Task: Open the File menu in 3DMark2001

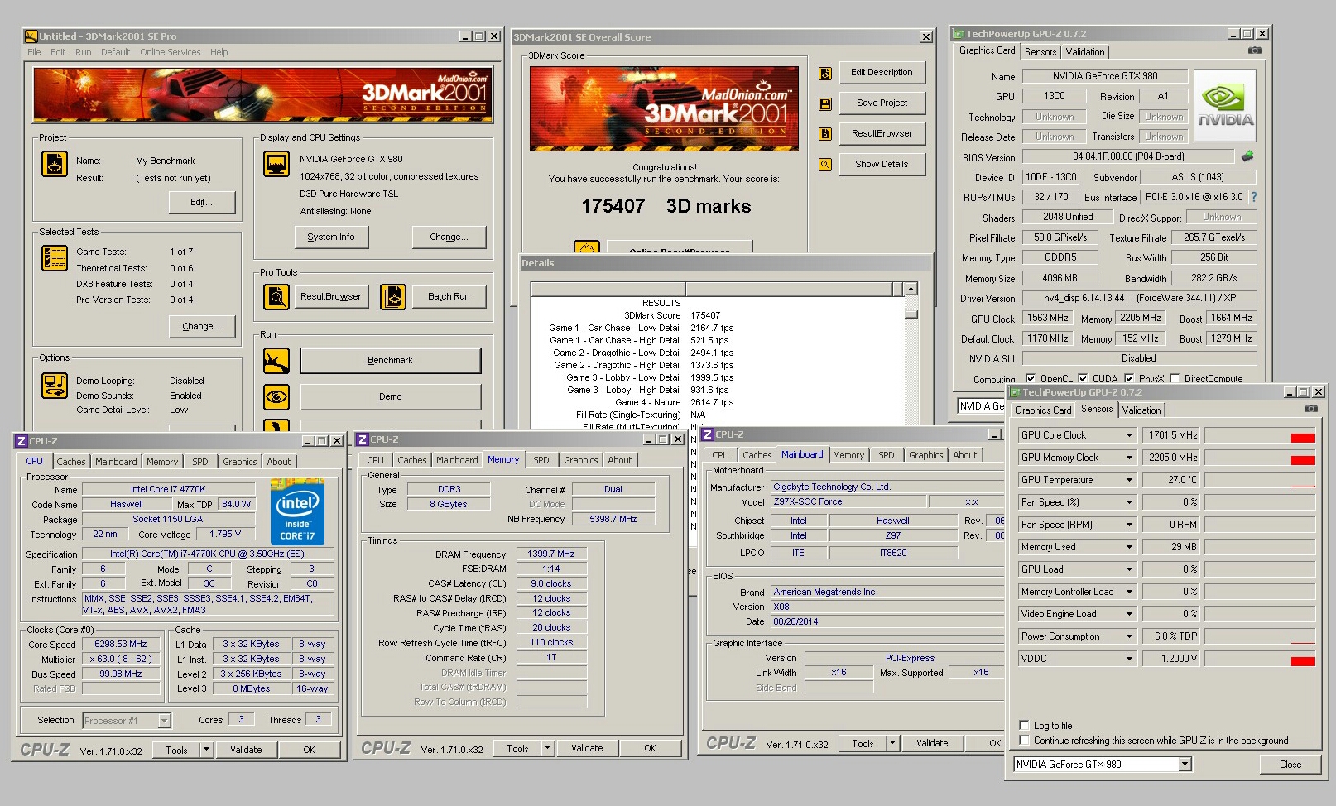Action: [x=34, y=52]
